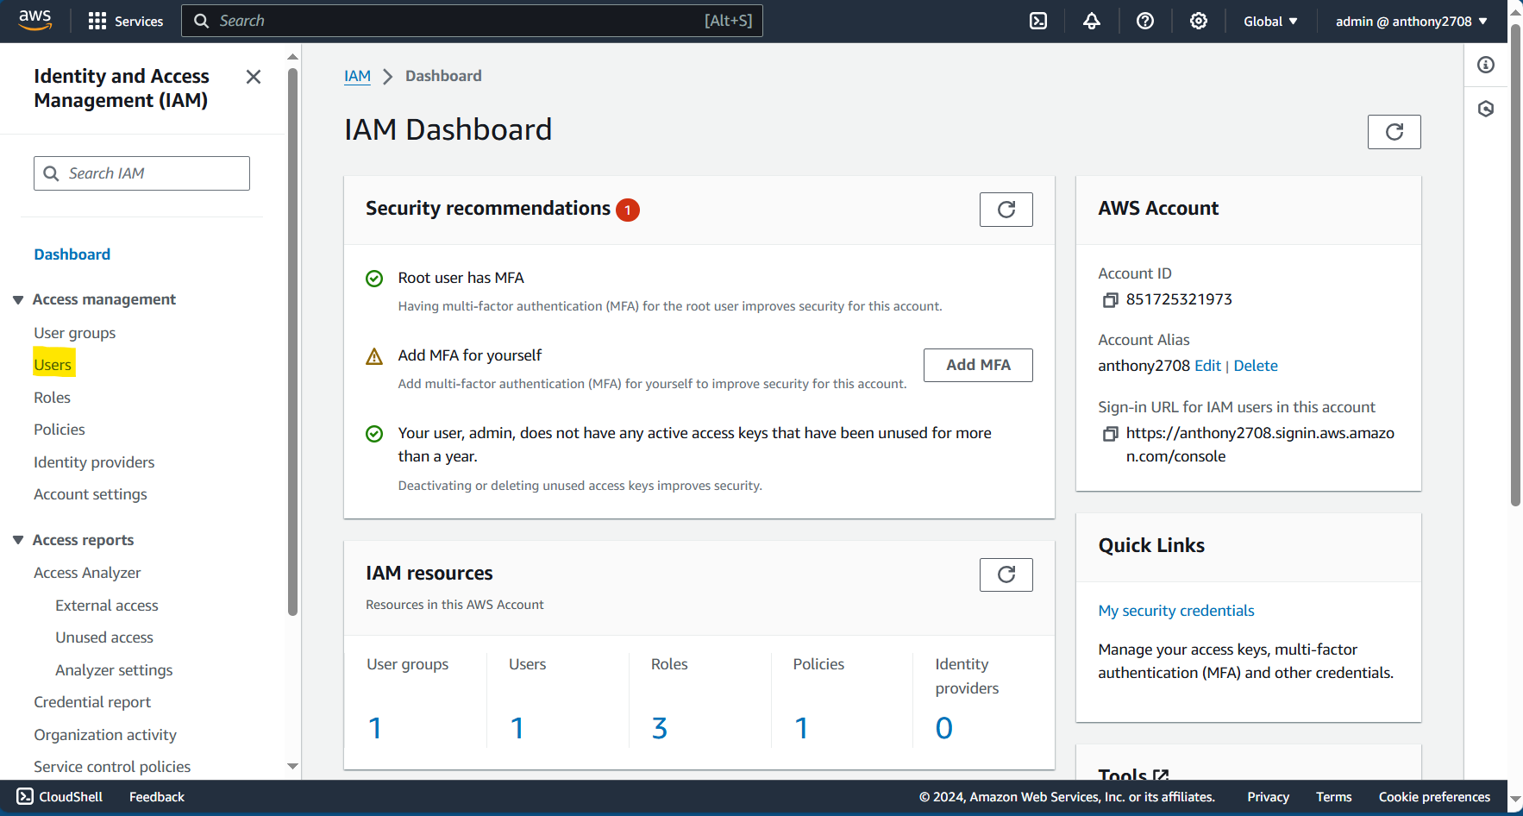Open the hexagon tutorials icon on right

1486,109
